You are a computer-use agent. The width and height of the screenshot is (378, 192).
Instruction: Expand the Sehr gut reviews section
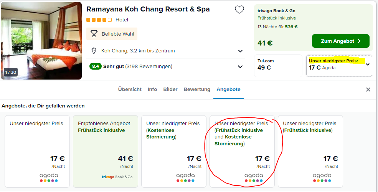click(x=240, y=67)
